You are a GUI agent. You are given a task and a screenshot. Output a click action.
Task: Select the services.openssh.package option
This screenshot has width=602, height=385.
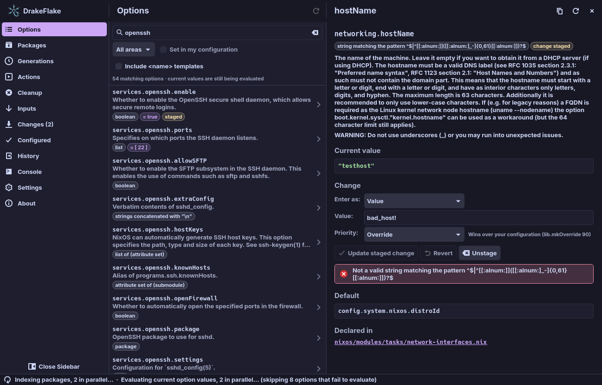coord(217,338)
